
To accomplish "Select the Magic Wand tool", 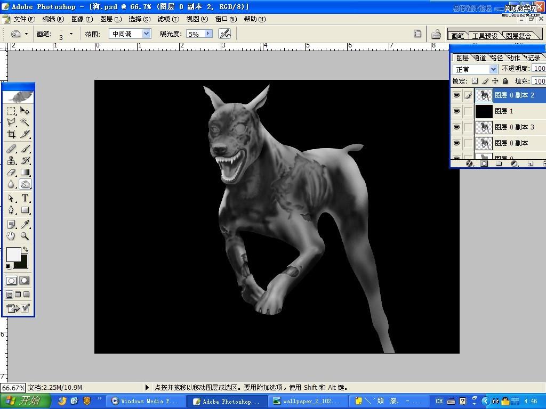I will [x=25, y=122].
